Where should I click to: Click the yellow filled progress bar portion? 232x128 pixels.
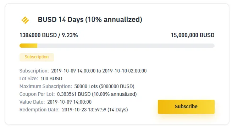pos(28,46)
